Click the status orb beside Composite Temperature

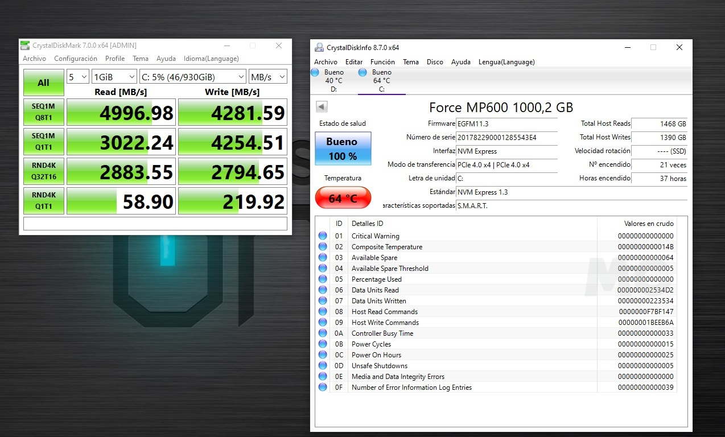coord(323,247)
